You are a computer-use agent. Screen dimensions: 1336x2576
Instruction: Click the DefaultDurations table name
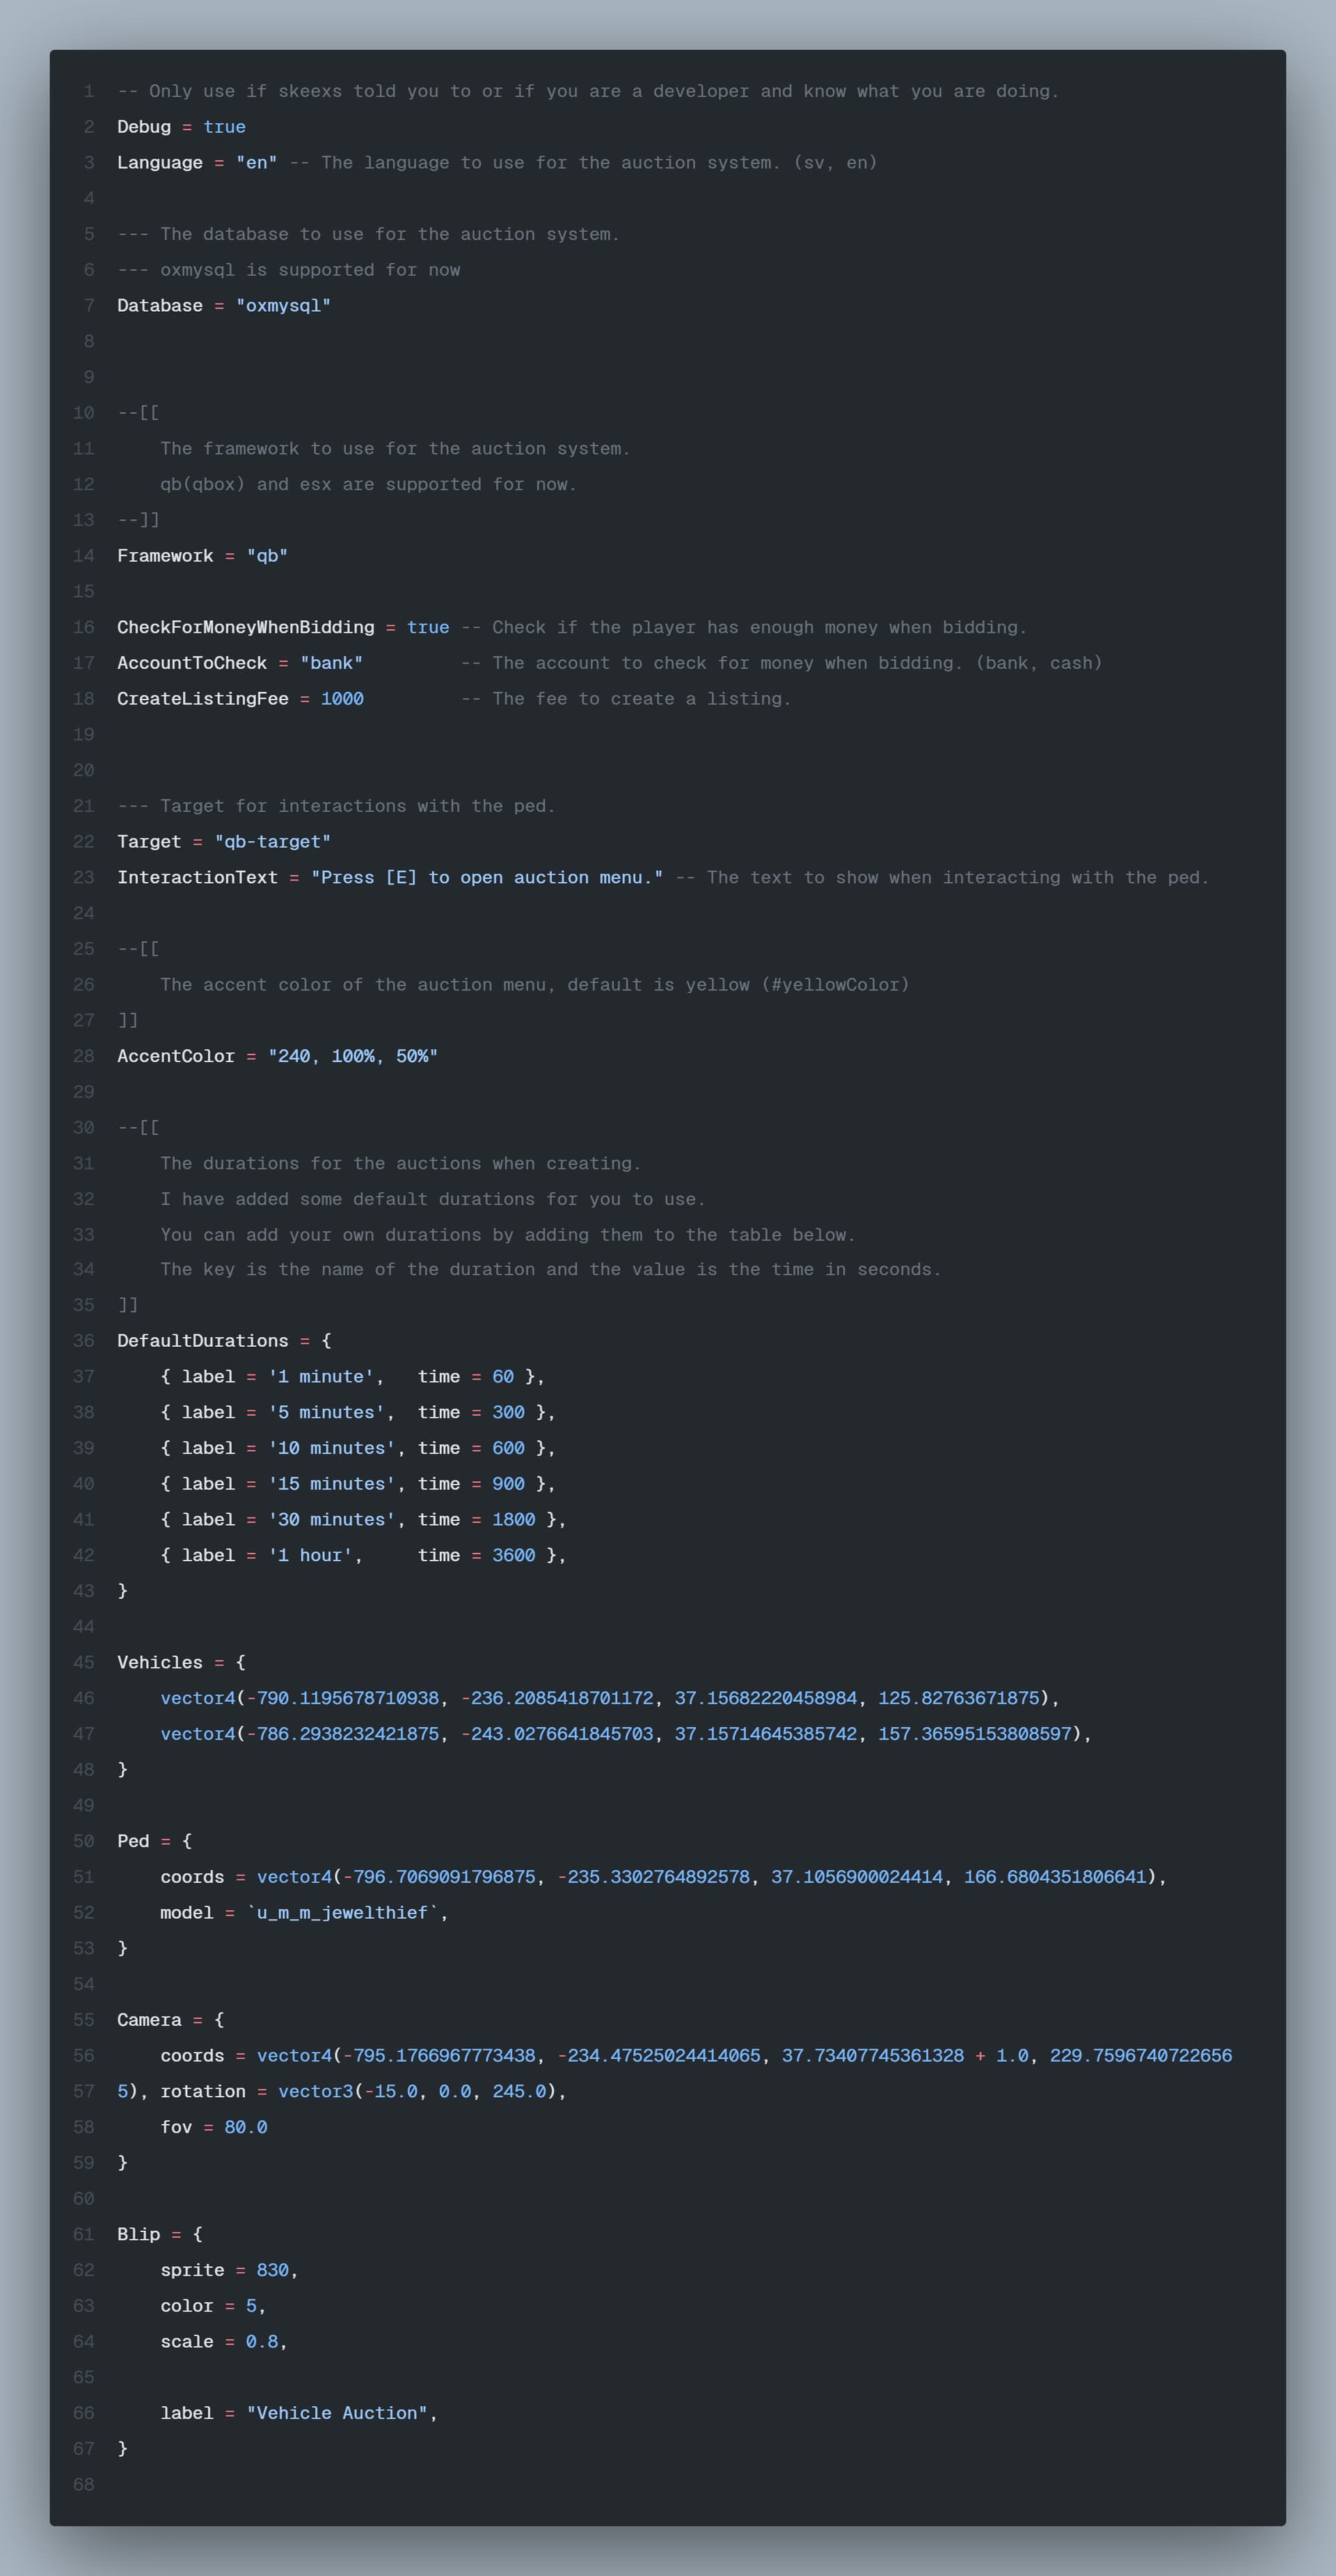point(203,1341)
